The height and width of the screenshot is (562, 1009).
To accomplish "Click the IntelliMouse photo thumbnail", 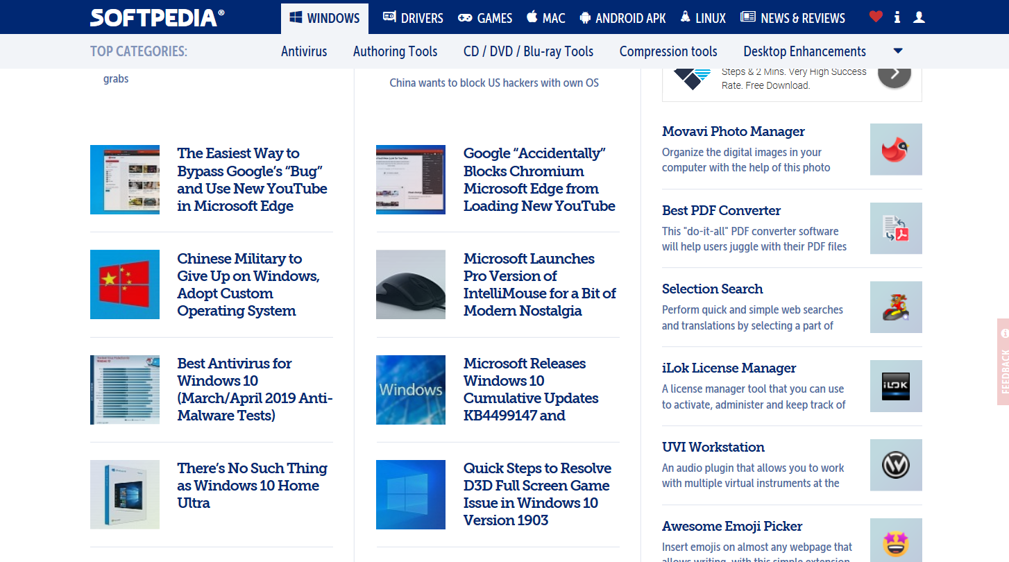I will 411,284.
